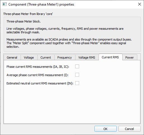
Task: Click the component icon in the title bar
Action: coord(4,4)
